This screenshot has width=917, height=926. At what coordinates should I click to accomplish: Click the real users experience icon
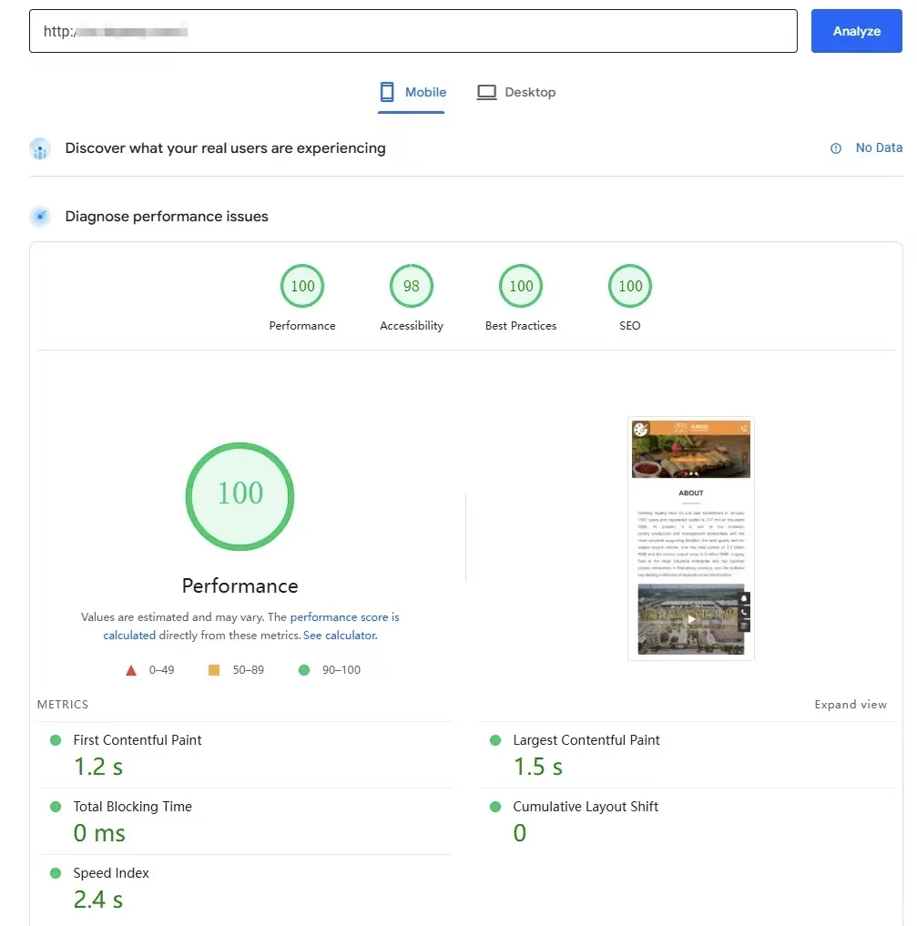coord(40,148)
